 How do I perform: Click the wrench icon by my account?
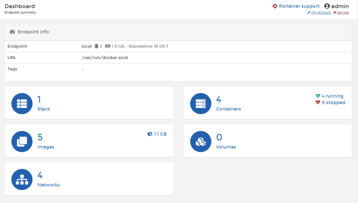pyautogui.click(x=309, y=13)
